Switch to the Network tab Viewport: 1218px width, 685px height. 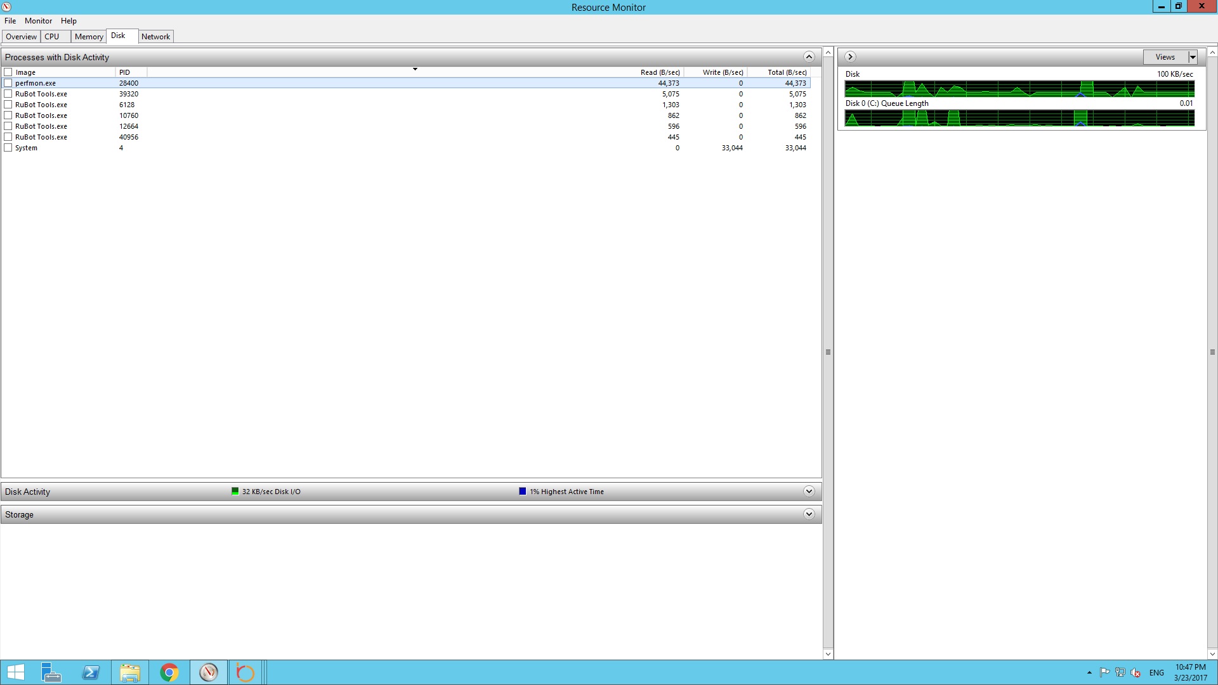pos(155,37)
